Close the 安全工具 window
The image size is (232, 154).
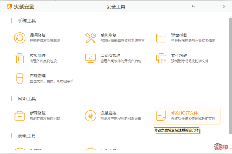(224, 7)
